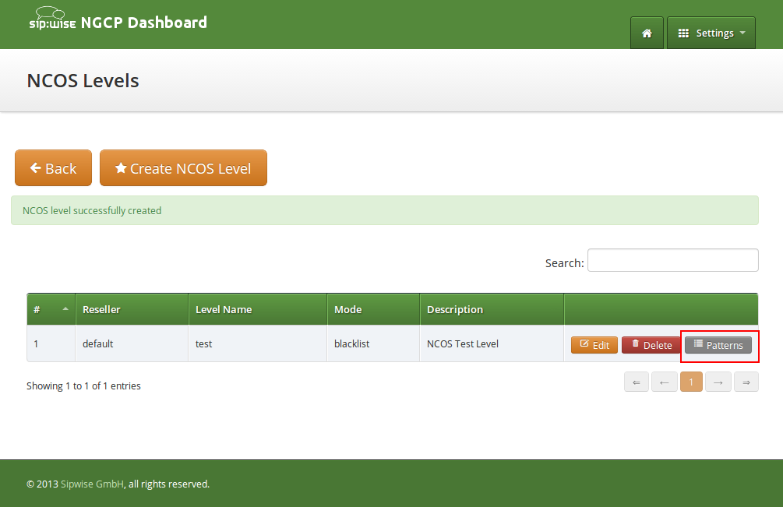Open the Sipwise GmbH footer link
This screenshot has width=783, height=507.
click(x=92, y=484)
